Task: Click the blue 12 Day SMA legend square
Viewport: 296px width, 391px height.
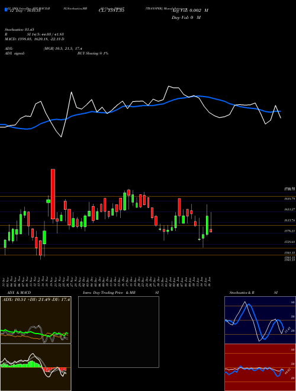Action: pyautogui.click(x=7, y=9)
